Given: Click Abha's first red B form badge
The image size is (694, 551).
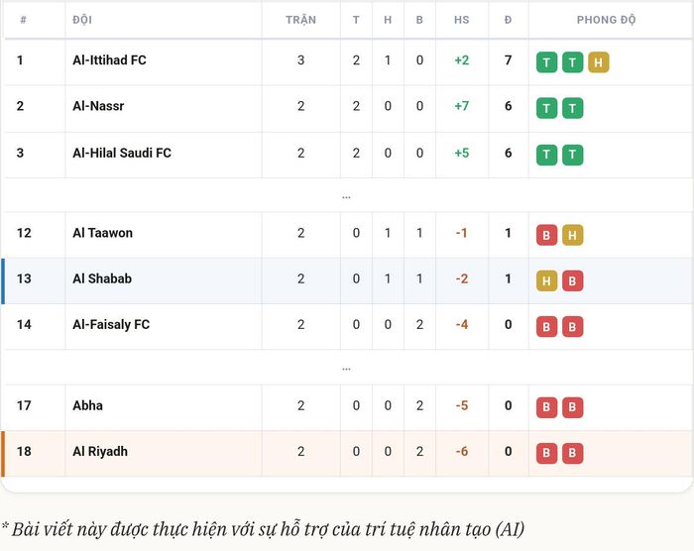Looking at the screenshot, I should pyautogui.click(x=546, y=407).
